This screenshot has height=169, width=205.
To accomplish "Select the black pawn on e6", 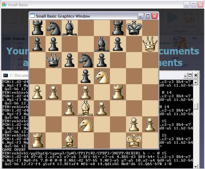I will (102, 60).
